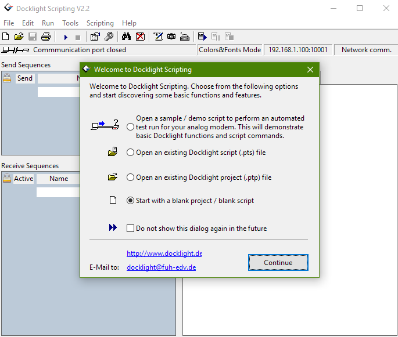Click the docklight@fuh-edv.de email link
The image size is (398, 337).
[161, 267]
